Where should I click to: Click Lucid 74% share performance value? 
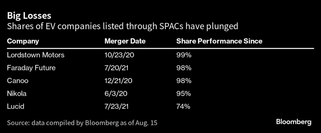point(183,106)
